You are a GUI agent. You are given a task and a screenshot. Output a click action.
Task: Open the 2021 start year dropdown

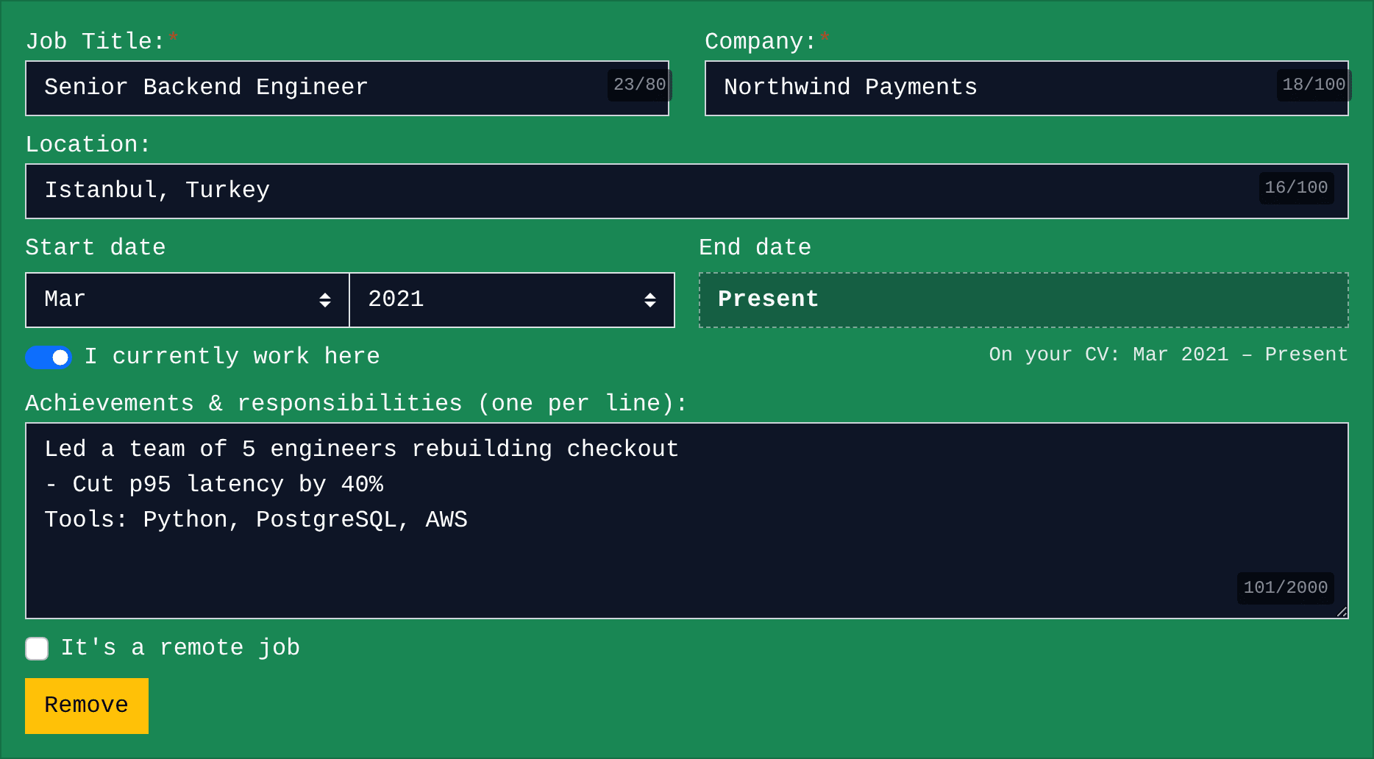coord(512,300)
